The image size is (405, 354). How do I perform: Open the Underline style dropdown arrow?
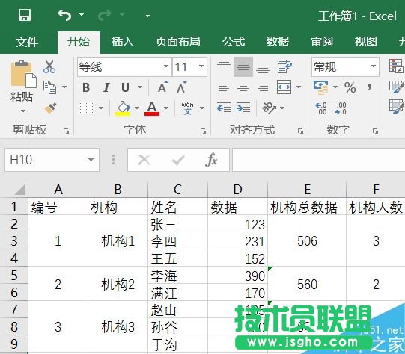tap(140, 87)
